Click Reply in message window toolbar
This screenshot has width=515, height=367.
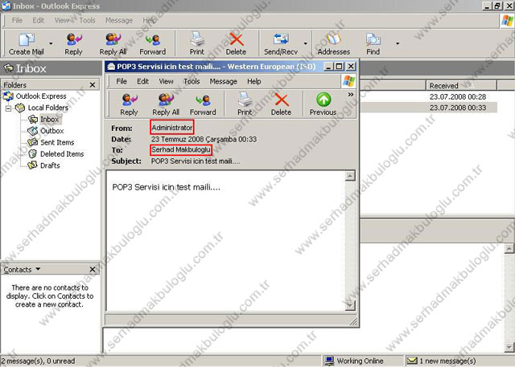coord(129,104)
